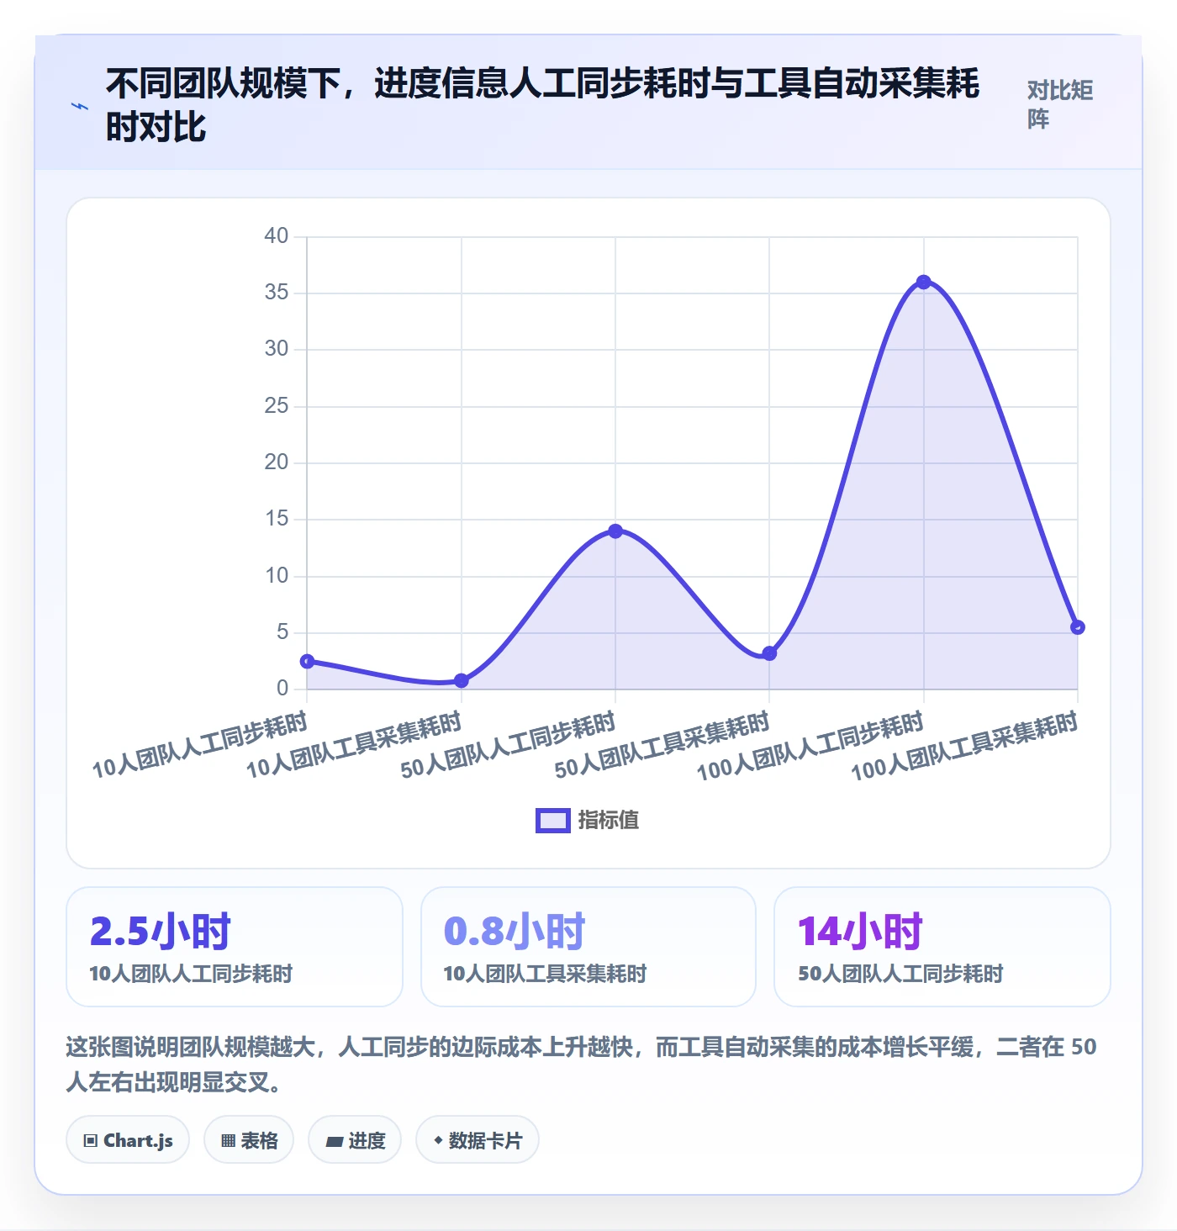Click the 100人团队人工同步耗时 axis label
Image resolution: width=1177 pixels, height=1231 pixels.
coord(810,746)
